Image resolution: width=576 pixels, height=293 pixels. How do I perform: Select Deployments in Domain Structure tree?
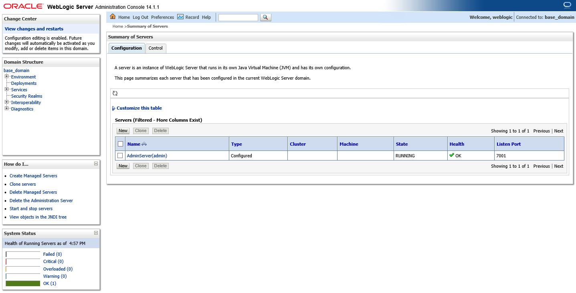pos(24,83)
